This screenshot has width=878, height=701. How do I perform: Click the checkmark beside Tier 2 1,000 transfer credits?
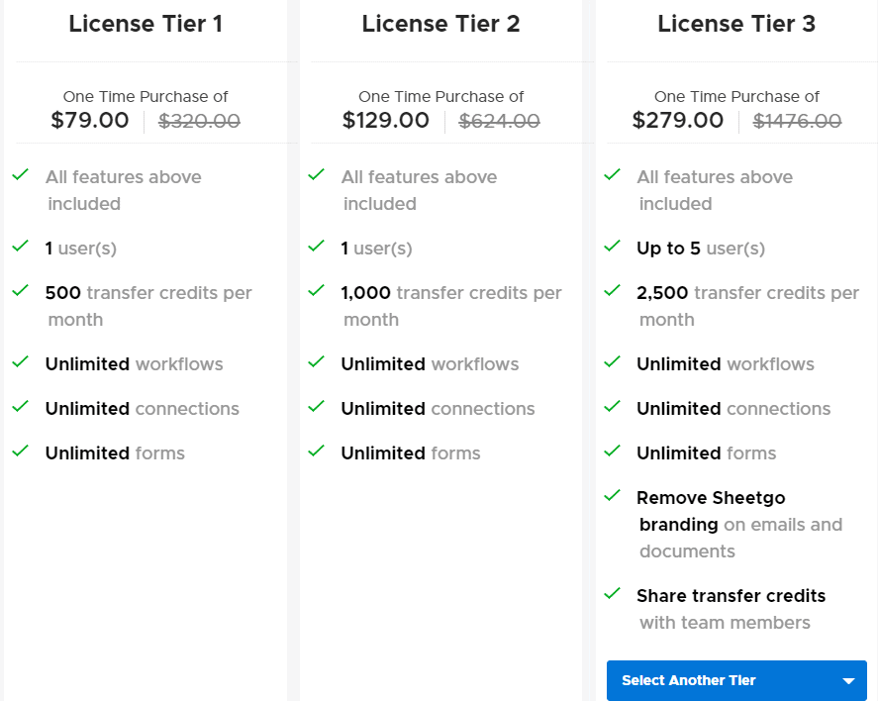coord(316,291)
